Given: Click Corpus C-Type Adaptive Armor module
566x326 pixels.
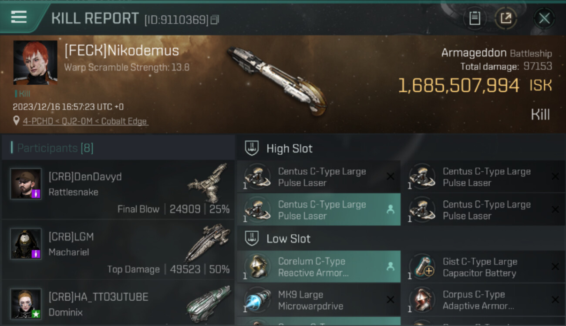Looking at the screenshot, I should (483, 300).
